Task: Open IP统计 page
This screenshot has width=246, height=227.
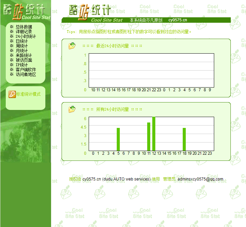Action: click(22, 65)
